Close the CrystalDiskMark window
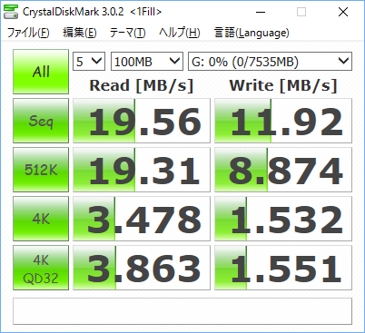This screenshot has width=365, height=333. 343,12
